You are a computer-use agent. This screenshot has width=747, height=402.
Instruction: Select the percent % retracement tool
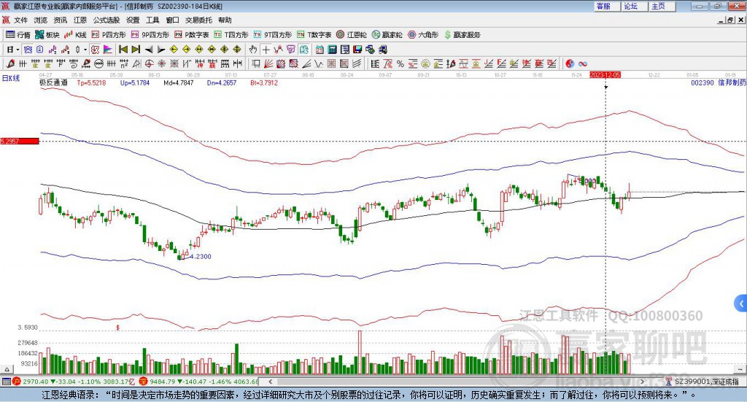[400, 63]
